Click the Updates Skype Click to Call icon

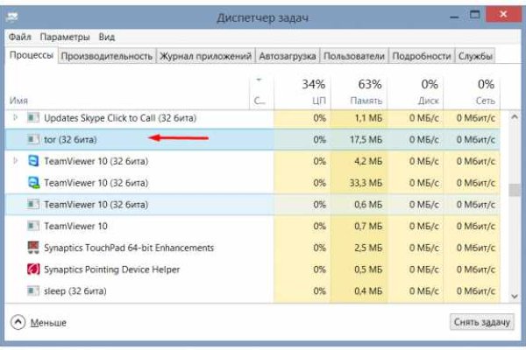pyautogui.click(x=33, y=116)
